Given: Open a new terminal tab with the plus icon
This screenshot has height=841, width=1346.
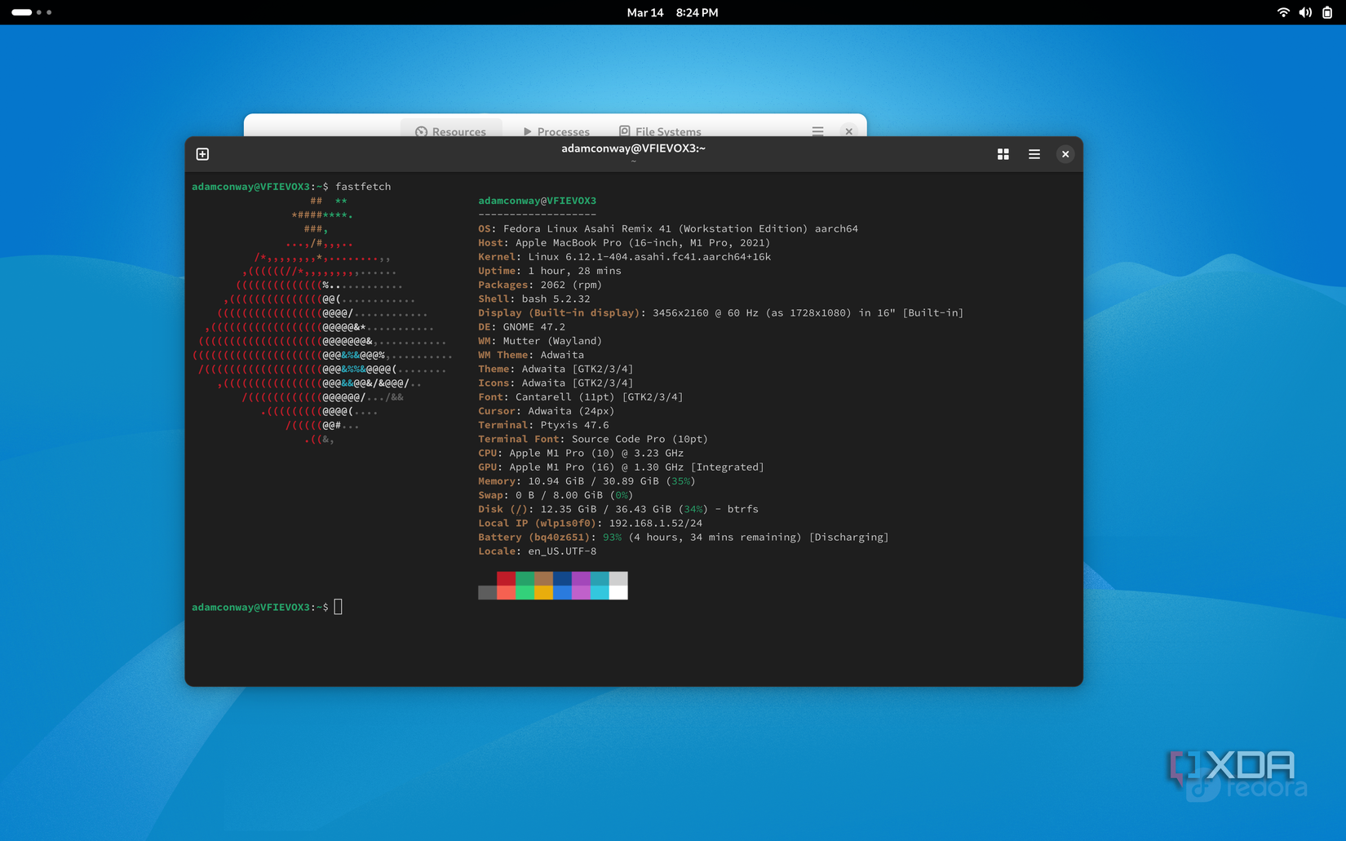Looking at the screenshot, I should point(201,153).
